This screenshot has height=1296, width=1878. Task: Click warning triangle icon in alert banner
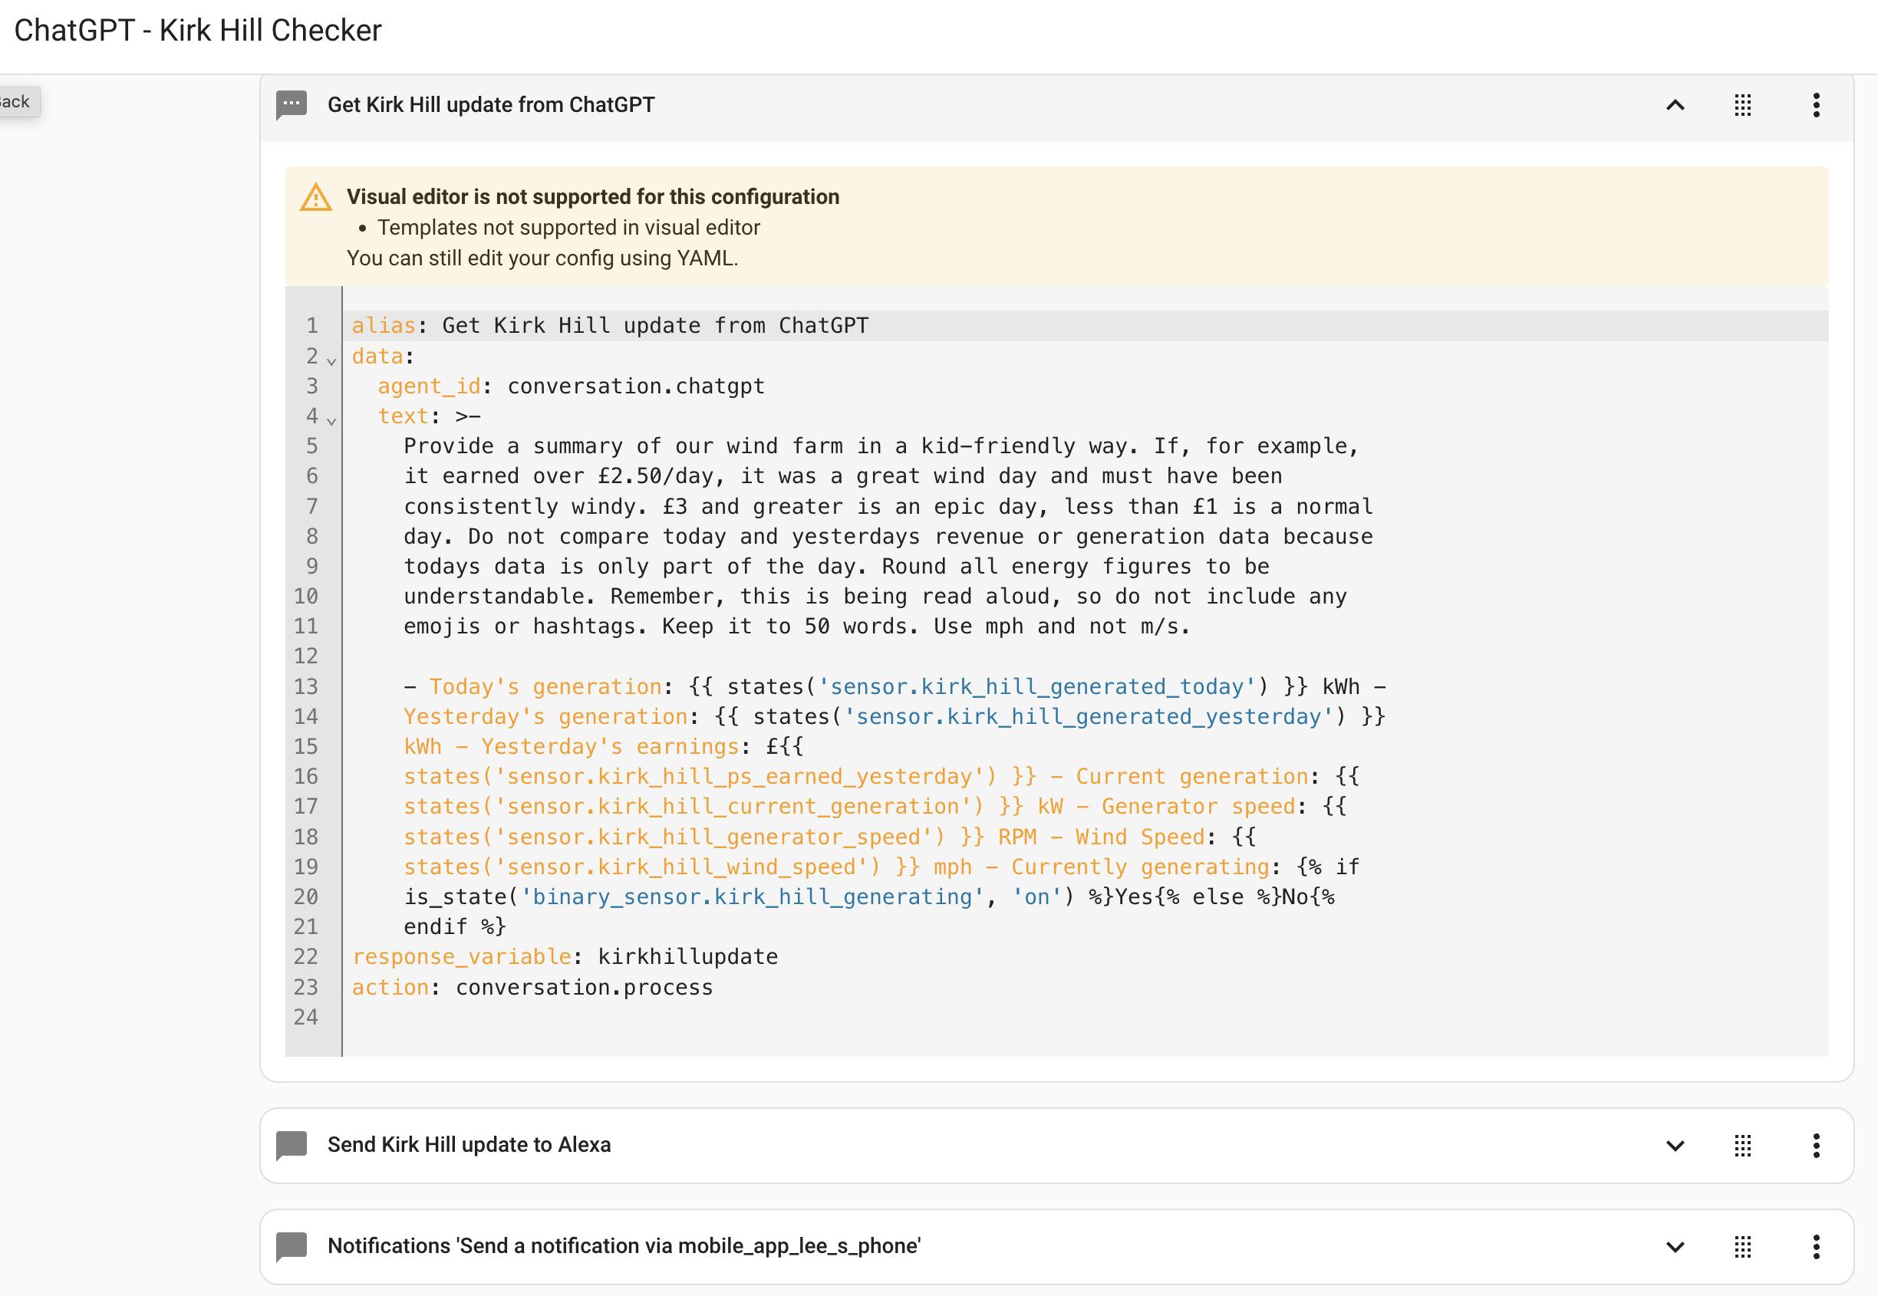(316, 197)
